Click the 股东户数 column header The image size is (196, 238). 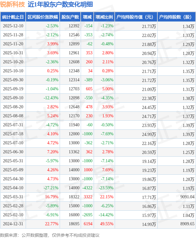click(70, 17)
